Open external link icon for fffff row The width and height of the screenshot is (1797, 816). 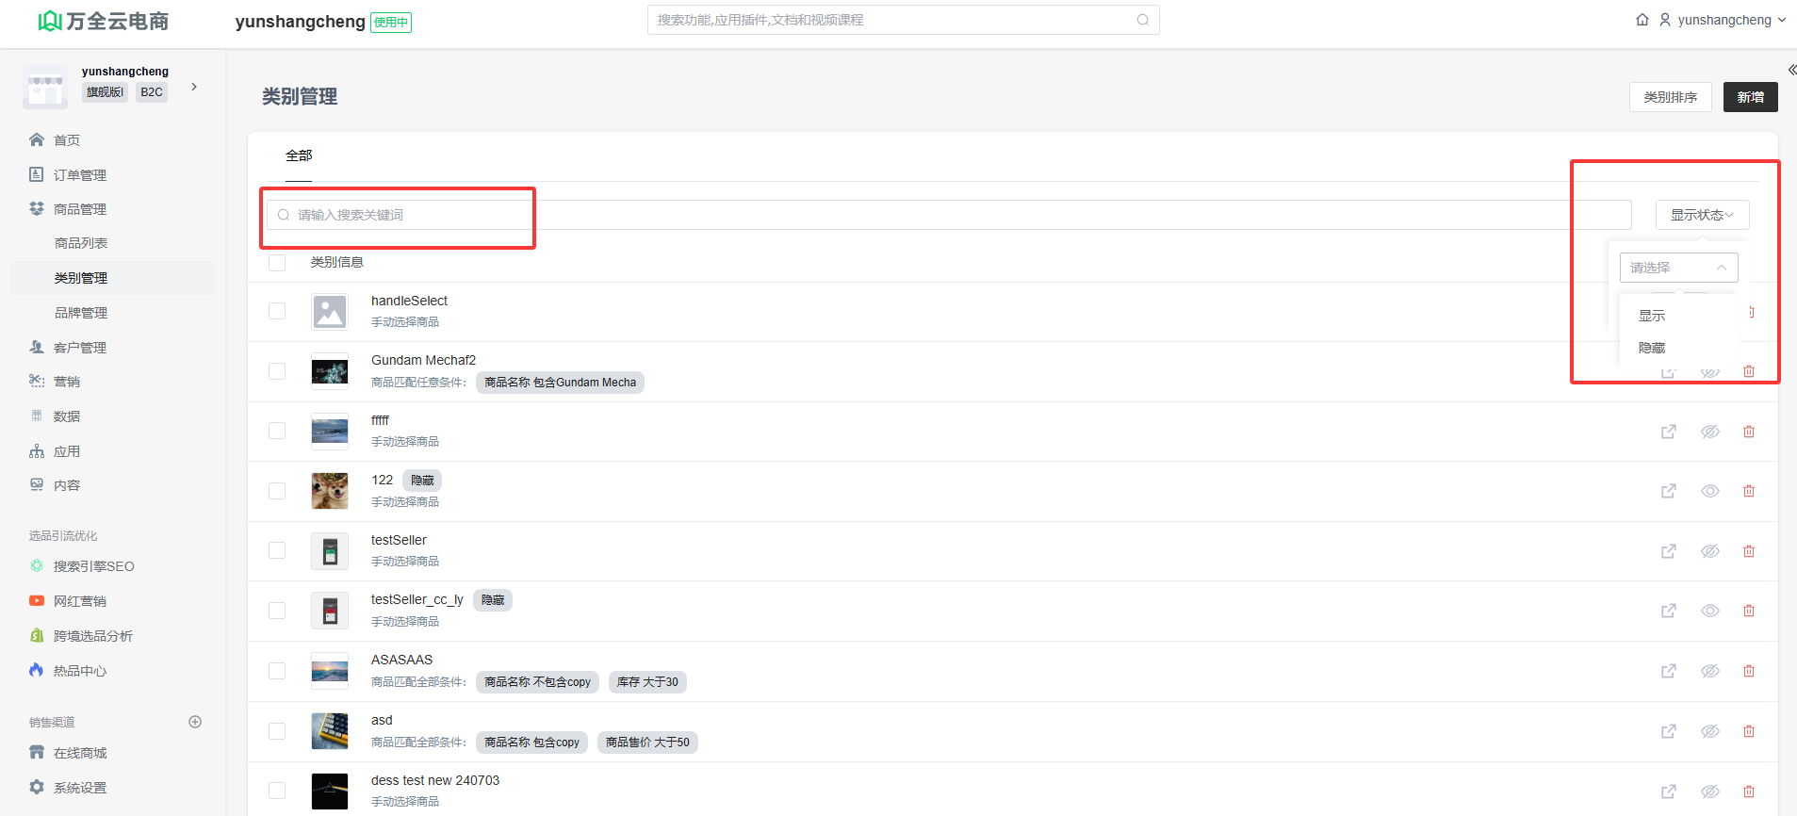coord(1668,432)
